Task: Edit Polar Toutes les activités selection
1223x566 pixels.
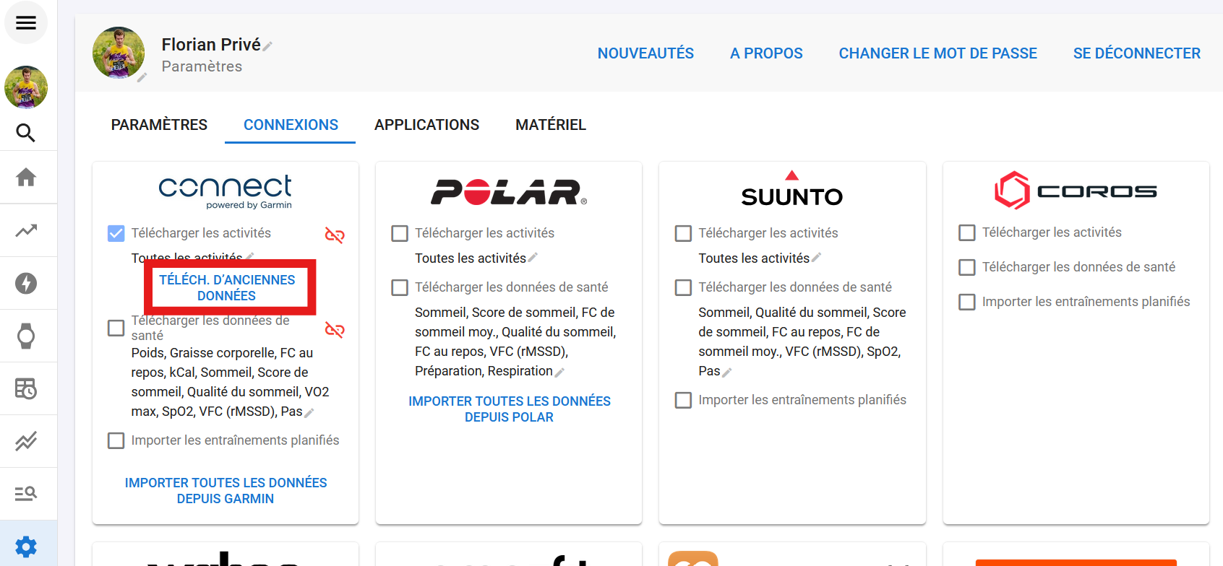Action: (533, 258)
